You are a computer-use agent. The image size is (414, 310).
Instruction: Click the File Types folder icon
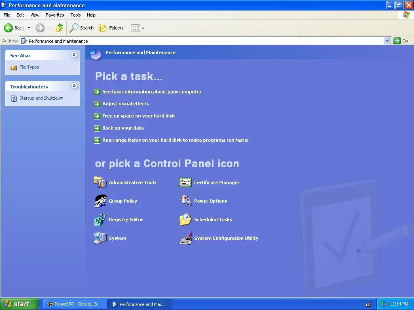14,67
